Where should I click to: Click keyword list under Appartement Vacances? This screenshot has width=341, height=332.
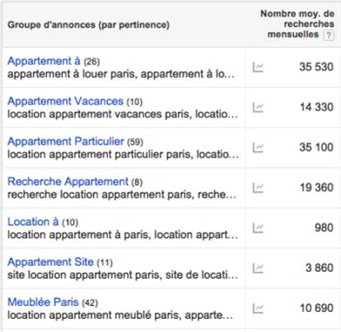(x=123, y=114)
